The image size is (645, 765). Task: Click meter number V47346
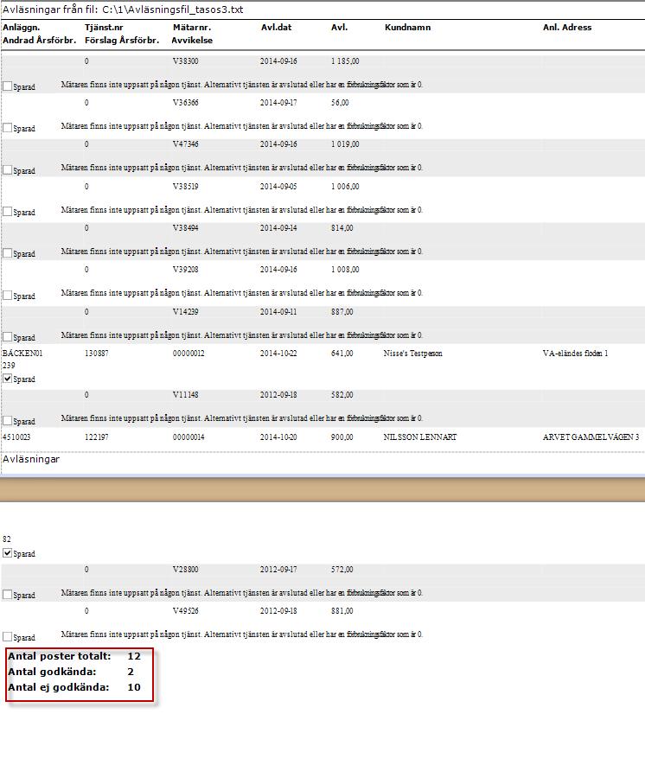[x=185, y=144]
